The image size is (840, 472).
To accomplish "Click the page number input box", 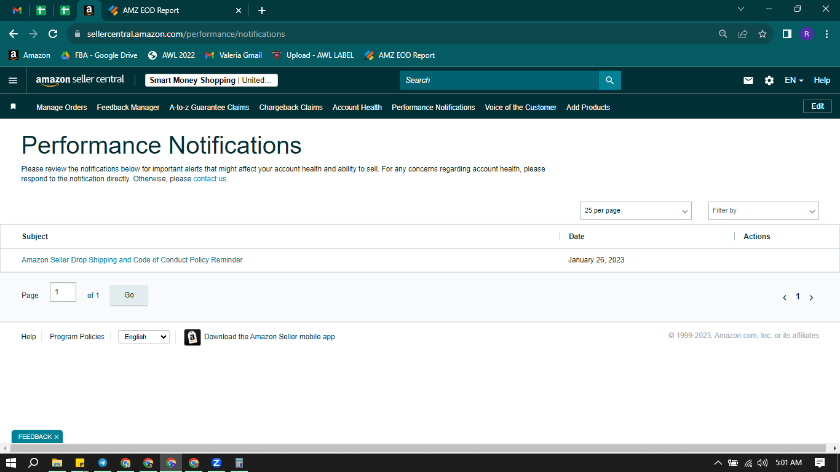I will 63,292.
